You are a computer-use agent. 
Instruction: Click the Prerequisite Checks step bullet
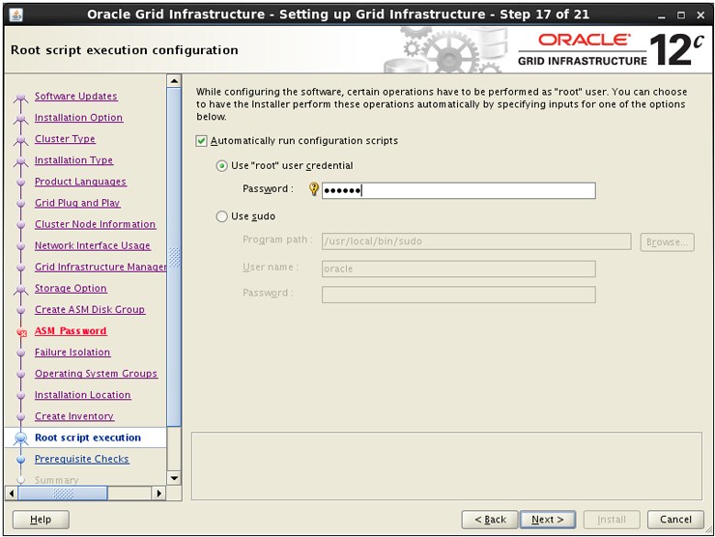(21, 460)
